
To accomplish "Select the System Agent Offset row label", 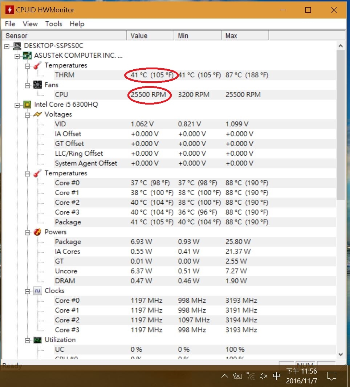I will (86, 163).
